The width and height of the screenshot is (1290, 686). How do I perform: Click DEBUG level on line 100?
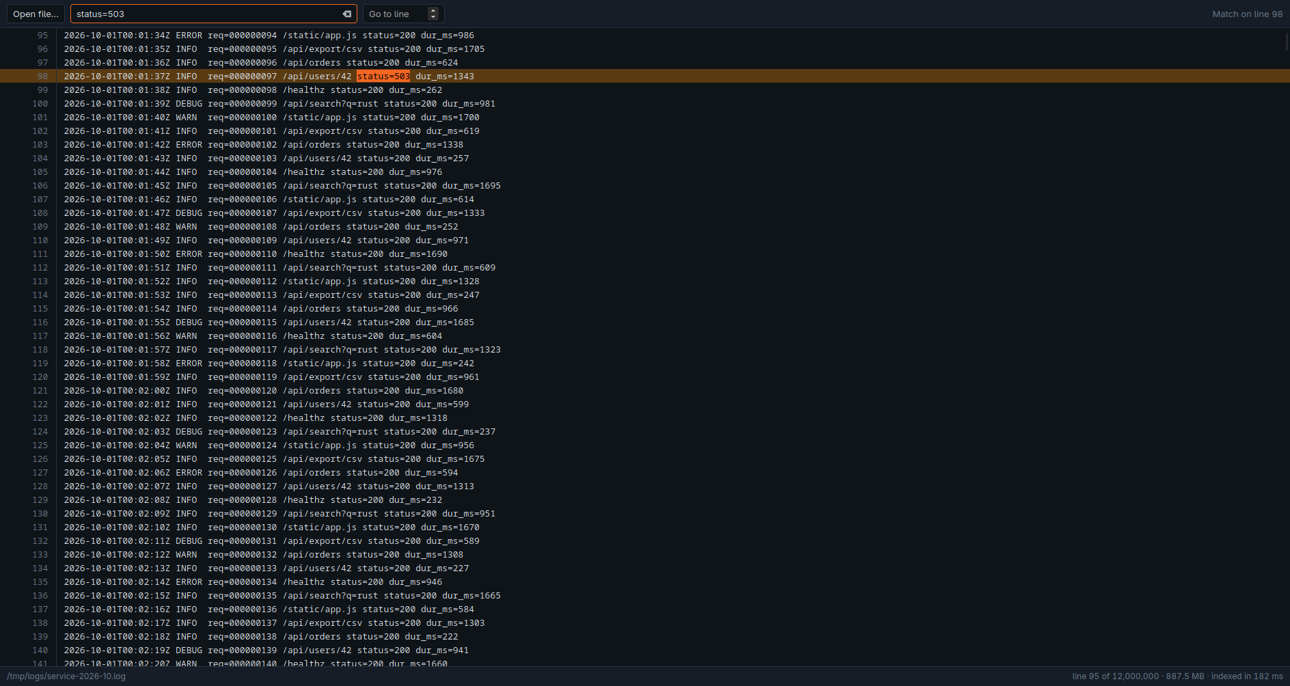click(189, 104)
